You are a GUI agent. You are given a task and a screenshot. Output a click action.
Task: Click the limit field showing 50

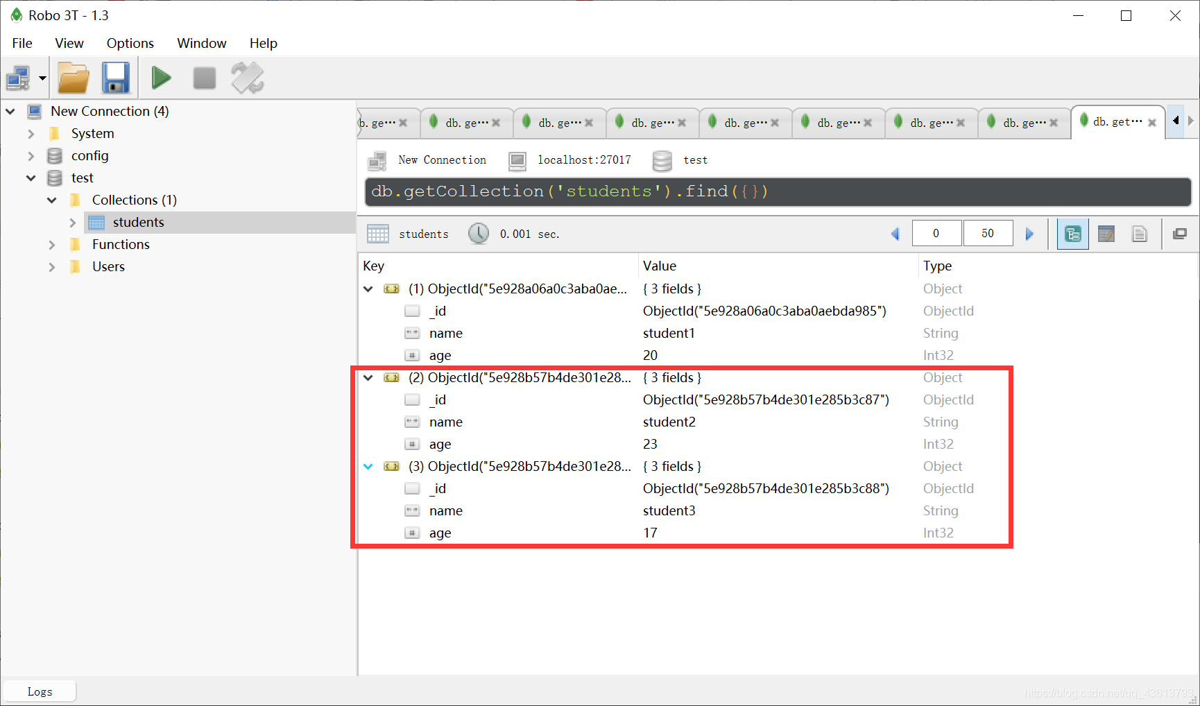tap(988, 234)
